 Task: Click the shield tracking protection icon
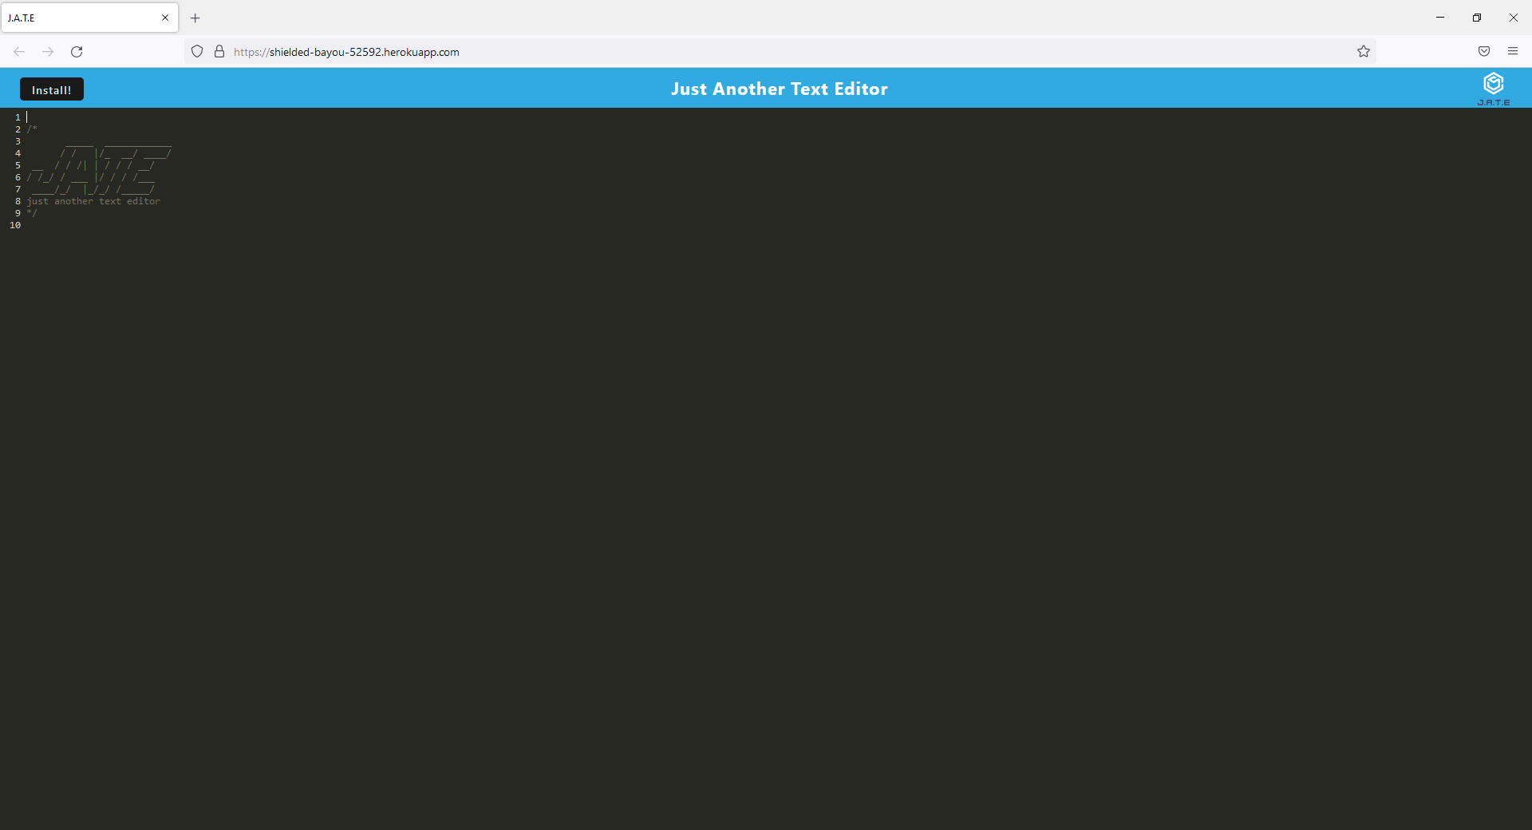coord(196,51)
